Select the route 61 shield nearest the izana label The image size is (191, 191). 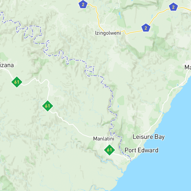[x=17, y=82]
